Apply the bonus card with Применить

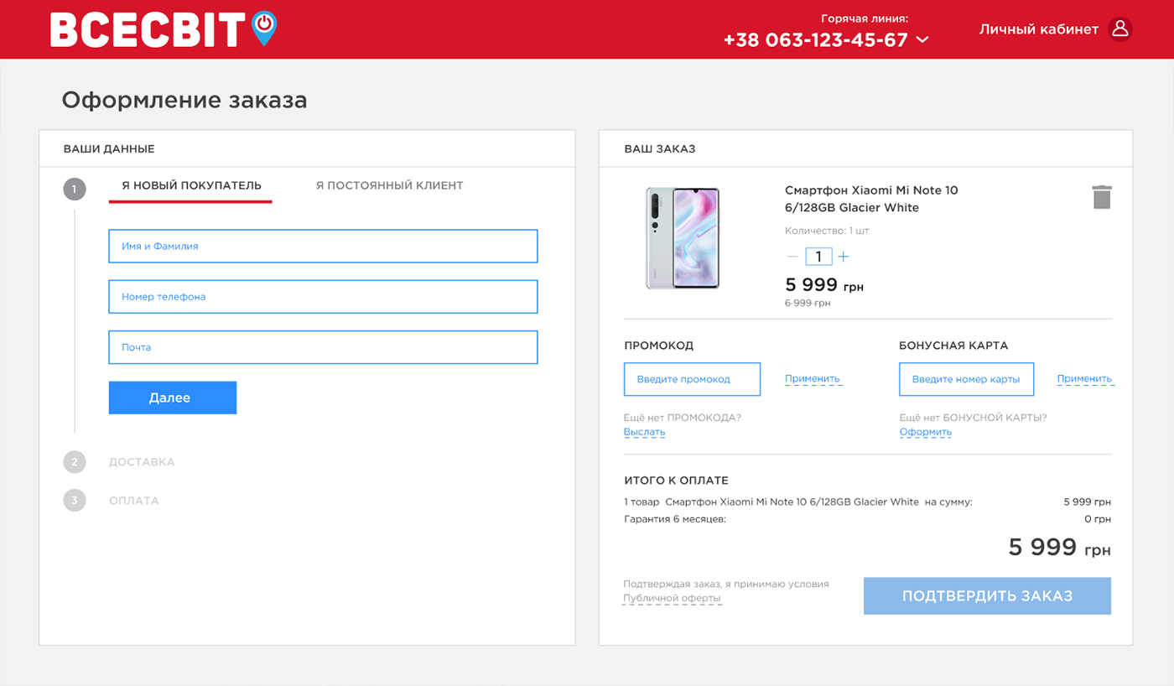1084,379
